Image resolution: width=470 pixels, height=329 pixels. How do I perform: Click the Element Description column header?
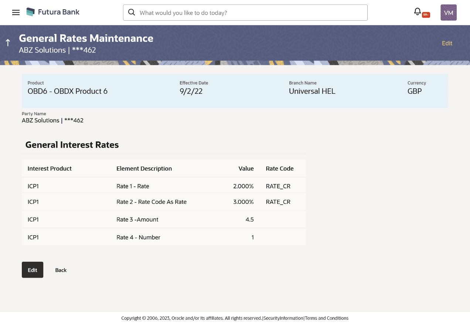tap(144, 168)
